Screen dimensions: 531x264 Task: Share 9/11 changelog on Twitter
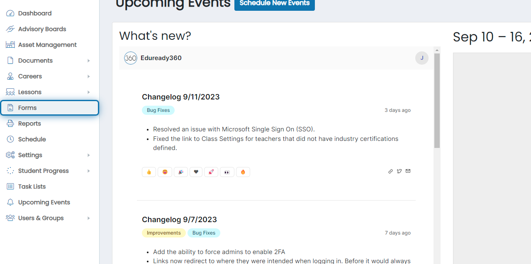(x=399, y=171)
